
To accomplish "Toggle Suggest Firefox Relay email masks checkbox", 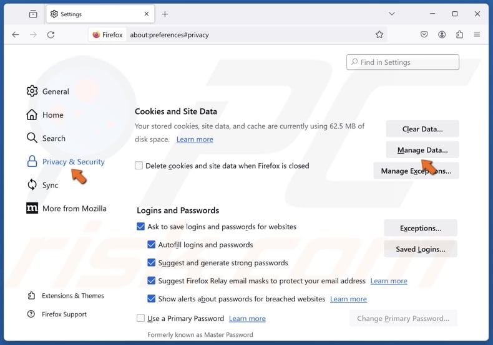I will (x=151, y=280).
